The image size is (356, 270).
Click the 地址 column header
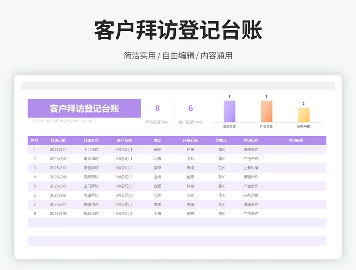pyautogui.click(x=158, y=141)
